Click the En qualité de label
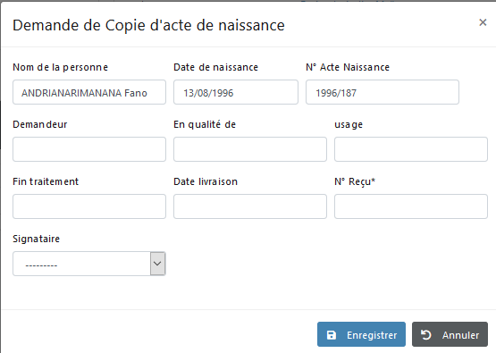The image size is (496, 353). [205, 124]
